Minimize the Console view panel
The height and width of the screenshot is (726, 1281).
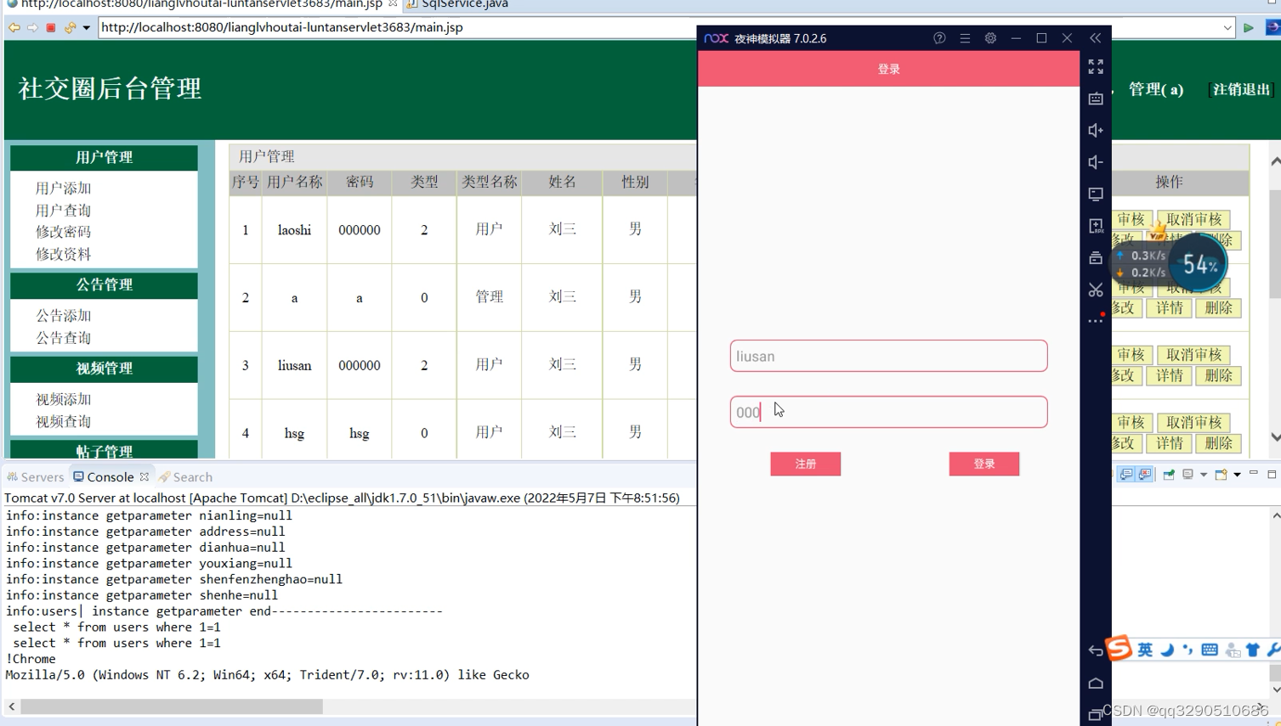click(x=1254, y=474)
